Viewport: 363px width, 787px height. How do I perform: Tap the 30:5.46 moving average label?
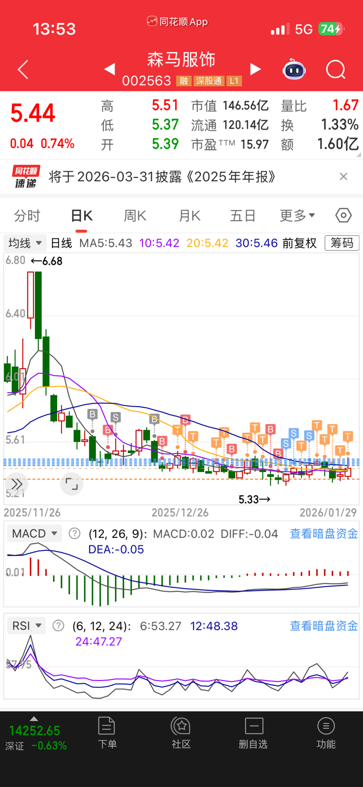[x=257, y=243]
